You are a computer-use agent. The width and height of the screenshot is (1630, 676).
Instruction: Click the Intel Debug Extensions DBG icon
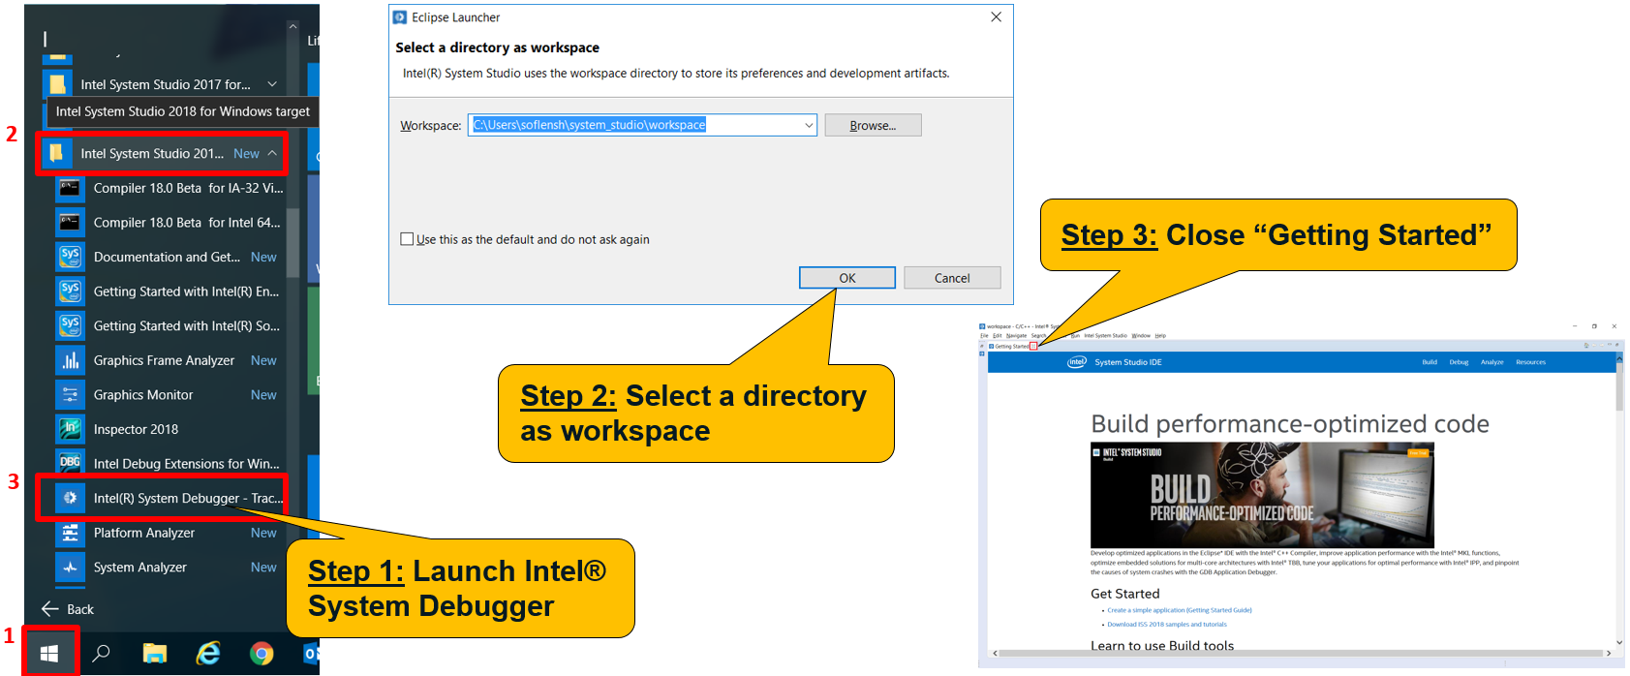70,464
